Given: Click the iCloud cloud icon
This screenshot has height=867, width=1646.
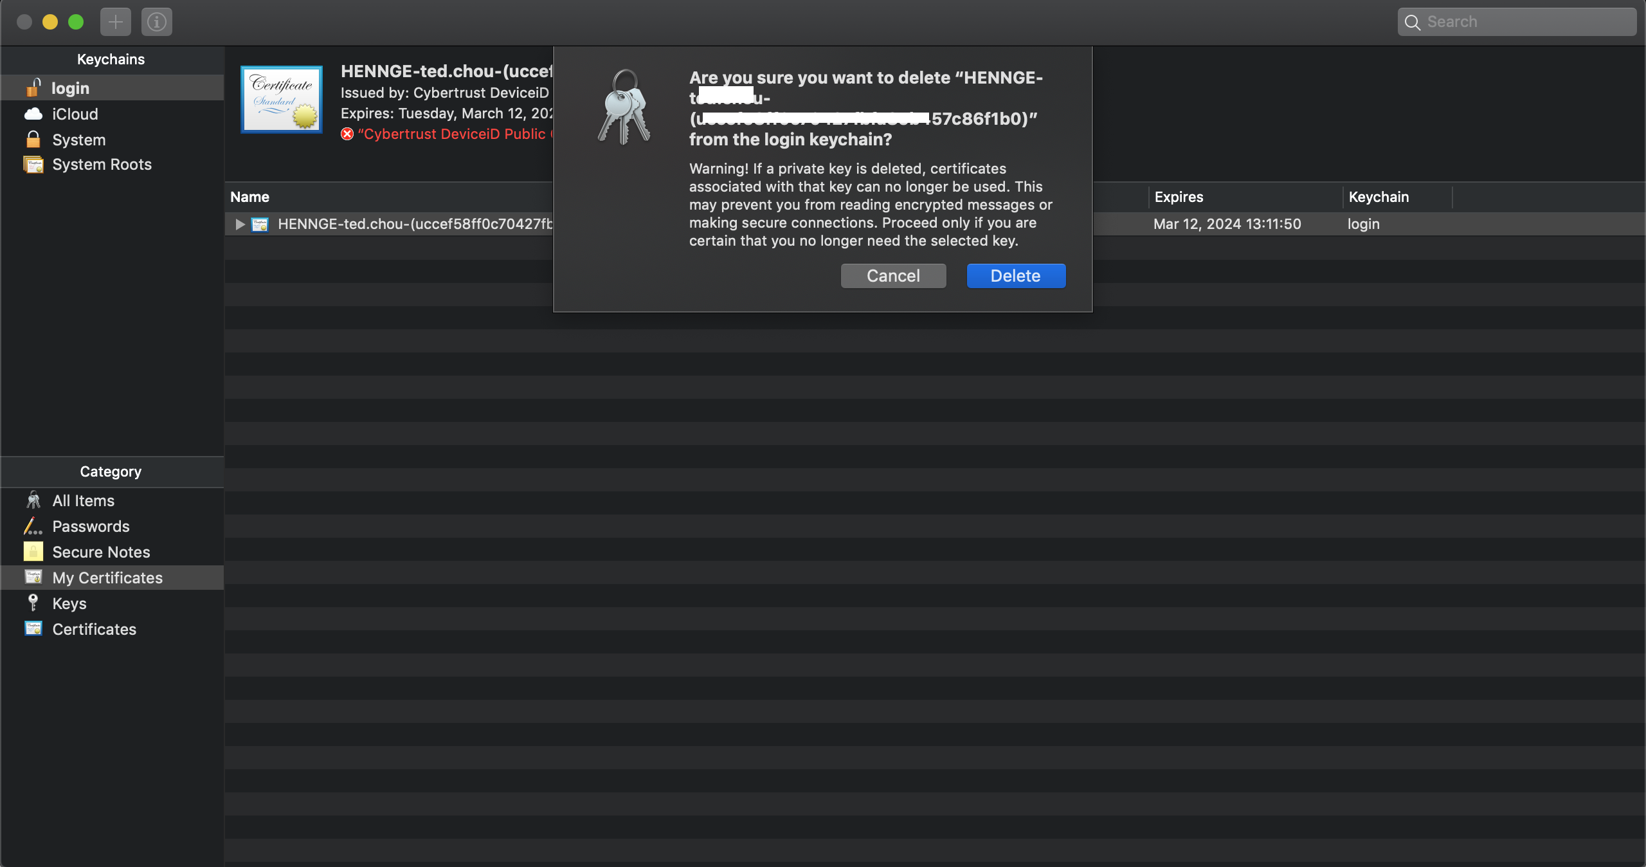Looking at the screenshot, I should 33,114.
